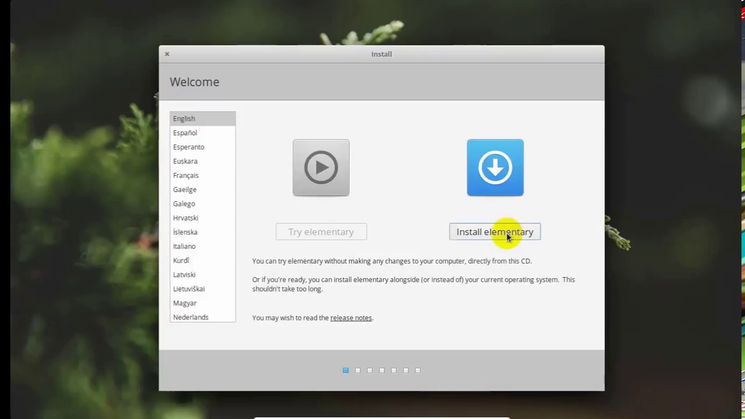Select English in the language list
The image size is (745, 419).
click(x=203, y=119)
